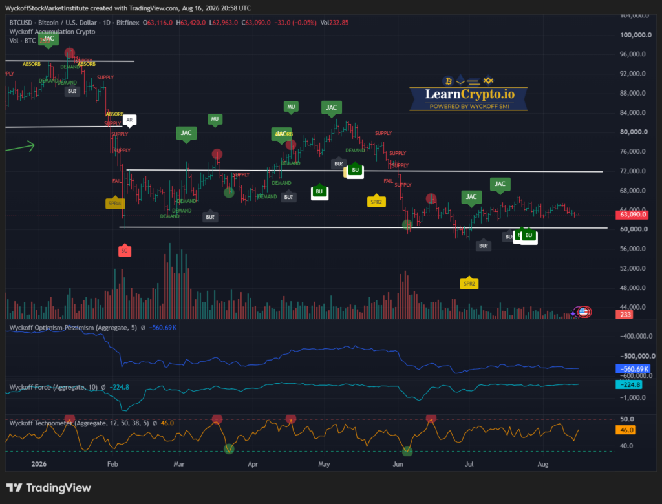Click the orange 46.0 Technometer value label
Image resolution: width=662 pixels, height=504 pixels.
[626, 430]
